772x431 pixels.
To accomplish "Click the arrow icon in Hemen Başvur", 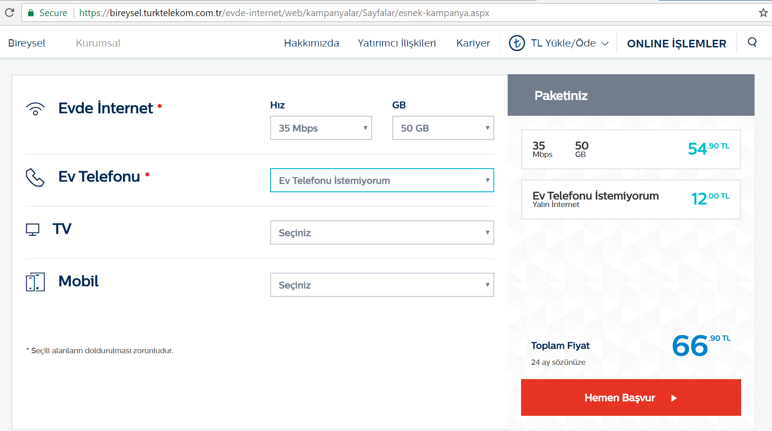I will (x=674, y=398).
